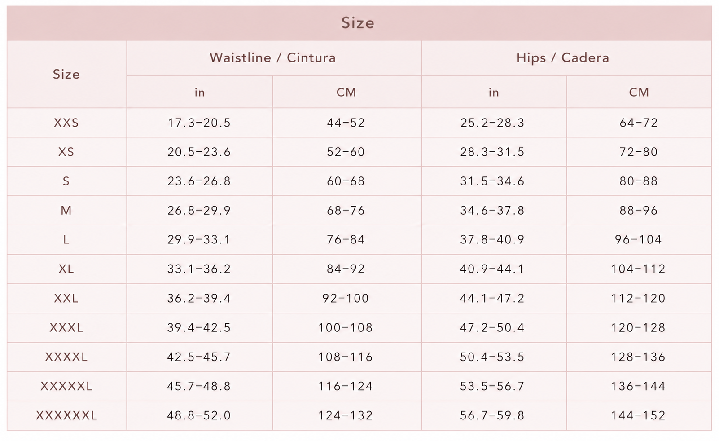Viewport: 719px width, 441px height.
Task: Select the XL size row label
Action: pyautogui.click(x=66, y=269)
